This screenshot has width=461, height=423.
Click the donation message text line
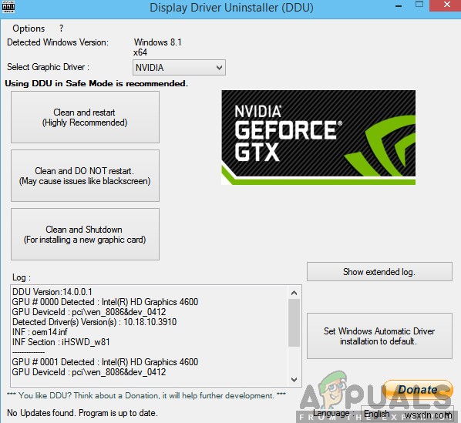pos(146,395)
